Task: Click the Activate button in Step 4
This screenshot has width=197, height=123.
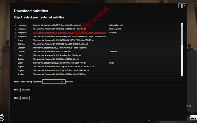Action: click(x=25, y=98)
